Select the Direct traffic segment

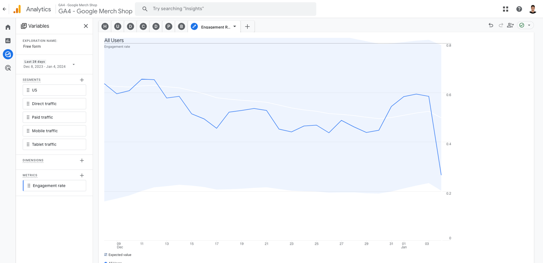[54, 104]
